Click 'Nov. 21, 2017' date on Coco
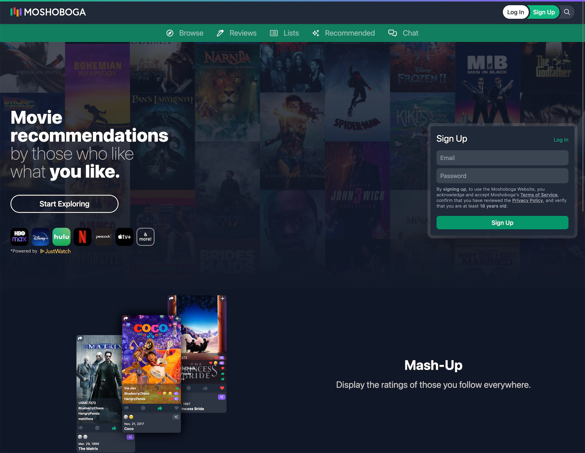 [134, 424]
